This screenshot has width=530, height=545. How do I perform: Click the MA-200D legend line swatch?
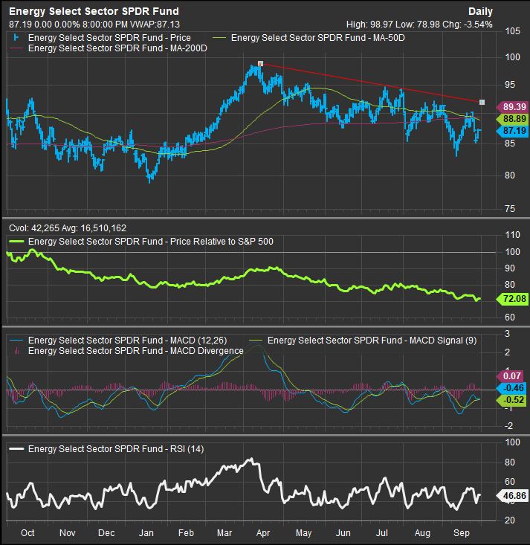16,48
